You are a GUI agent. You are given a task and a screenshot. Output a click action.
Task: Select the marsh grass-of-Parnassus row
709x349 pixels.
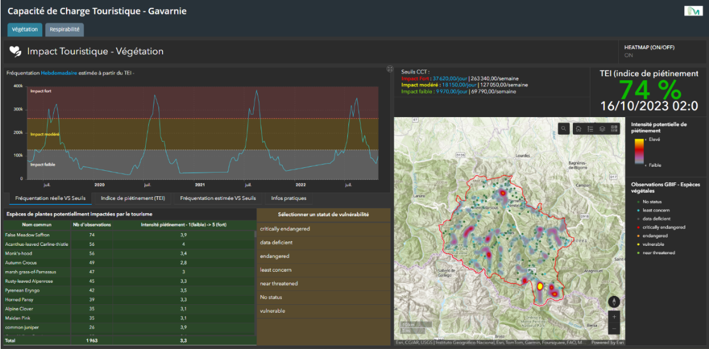coord(128,272)
